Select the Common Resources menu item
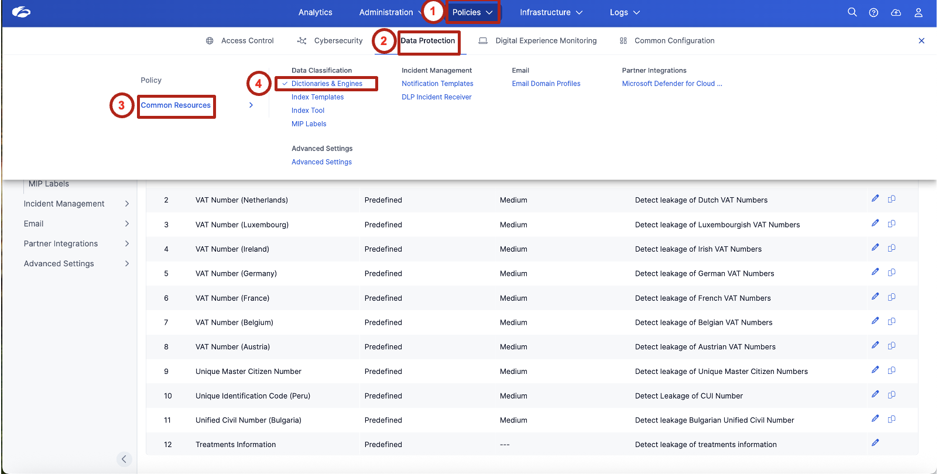This screenshot has width=939, height=474. [176, 105]
